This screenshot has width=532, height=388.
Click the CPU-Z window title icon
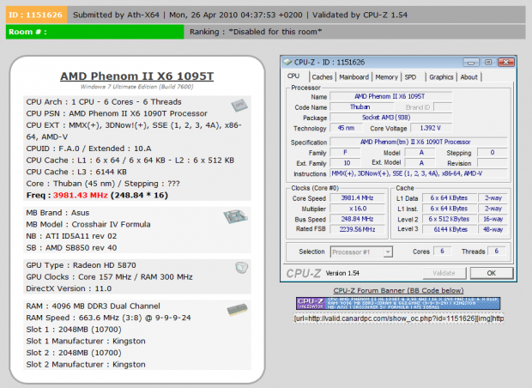(287, 62)
